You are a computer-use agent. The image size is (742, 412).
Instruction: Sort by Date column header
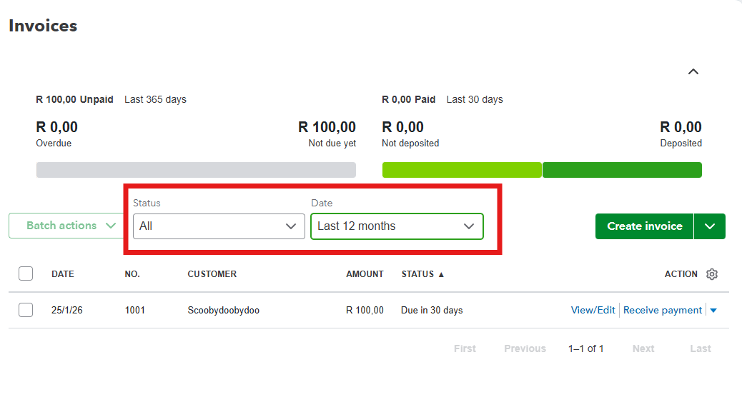coord(62,274)
